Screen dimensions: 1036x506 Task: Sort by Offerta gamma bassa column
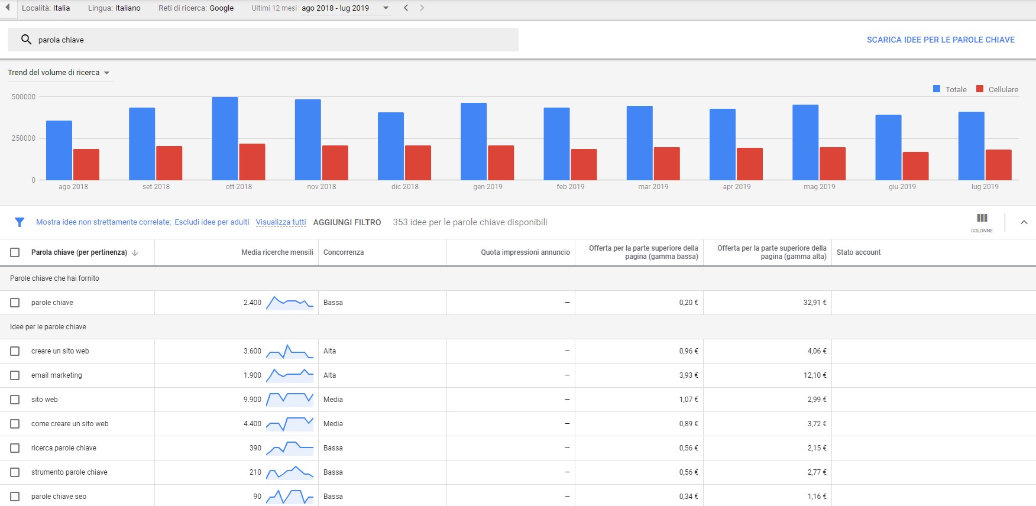(x=643, y=252)
